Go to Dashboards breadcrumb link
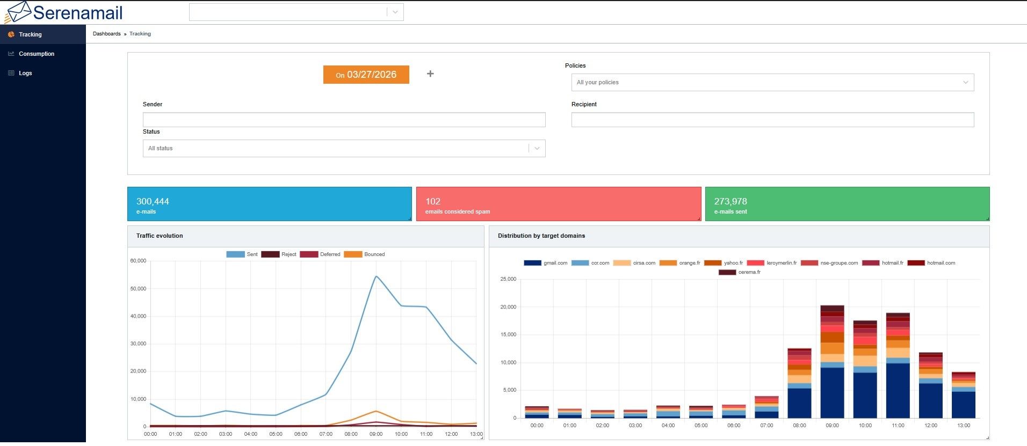This screenshot has height=446, width=1027. pos(107,34)
